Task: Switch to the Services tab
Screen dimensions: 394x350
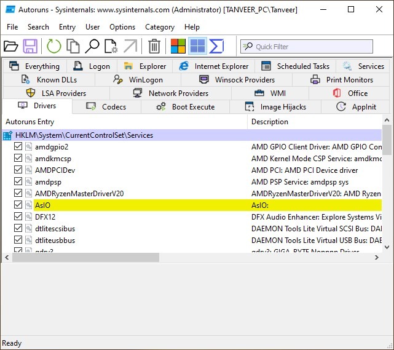Action: 363,66
